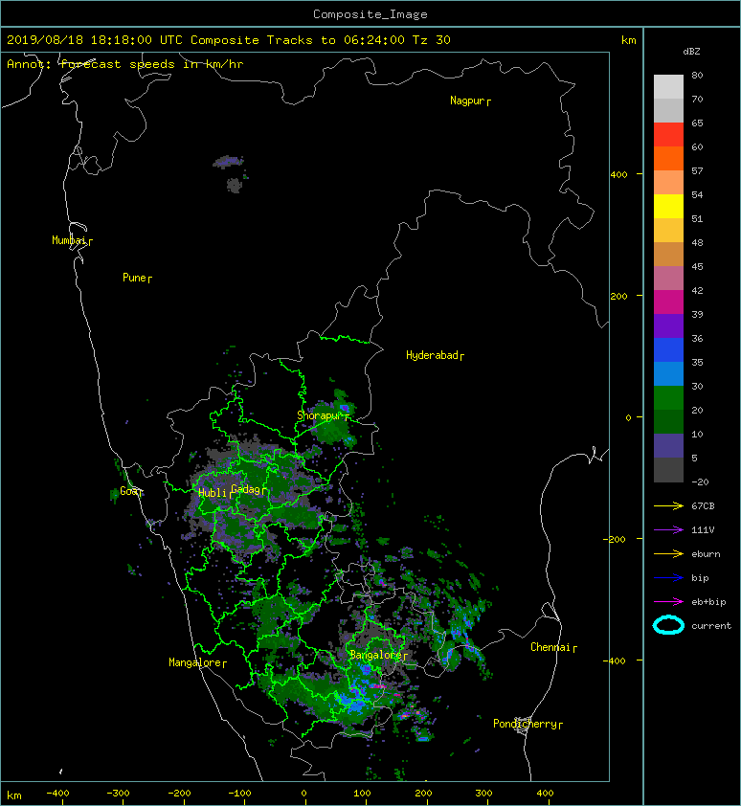Viewport: 741px width, 806px height.
Task: Click the cyan current ellipse icon
Action: pyautogui.click(x=668, y=626)
